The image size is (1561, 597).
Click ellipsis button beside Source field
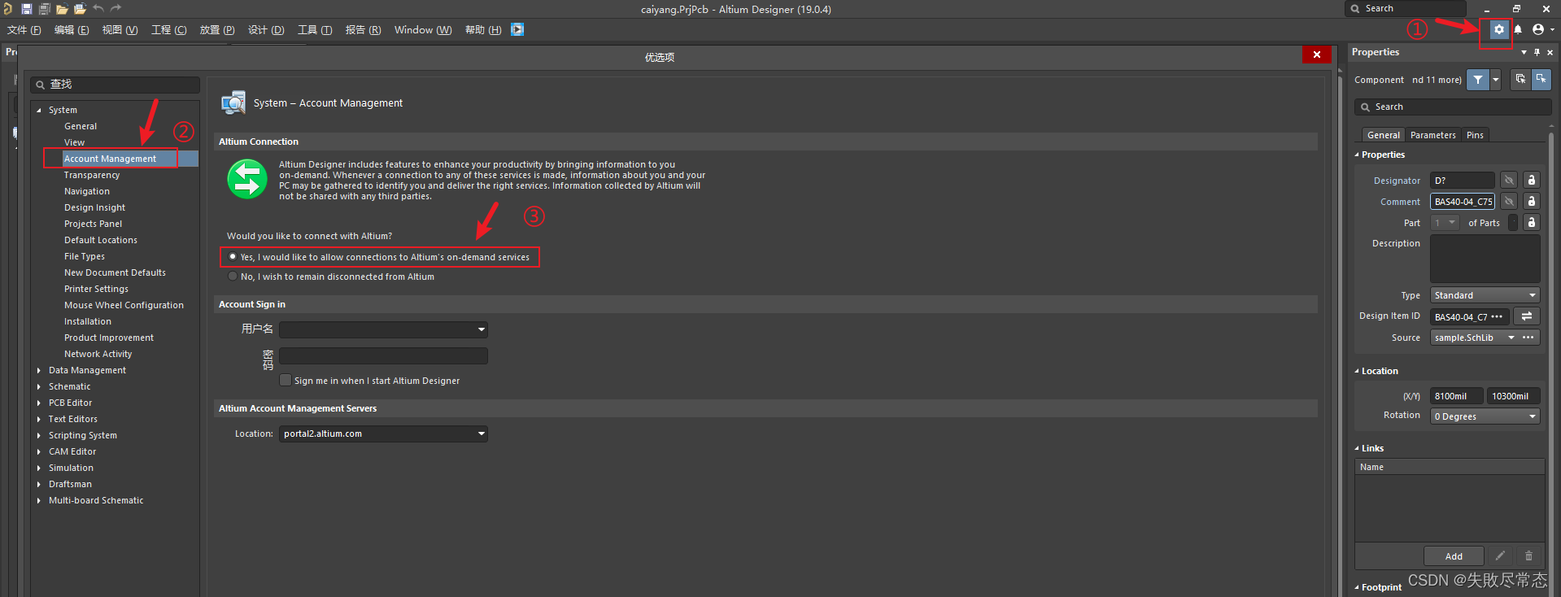click(1528, 338)
